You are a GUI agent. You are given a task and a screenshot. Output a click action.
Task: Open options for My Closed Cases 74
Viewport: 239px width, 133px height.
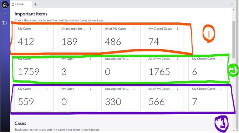[x=177, y=29]
